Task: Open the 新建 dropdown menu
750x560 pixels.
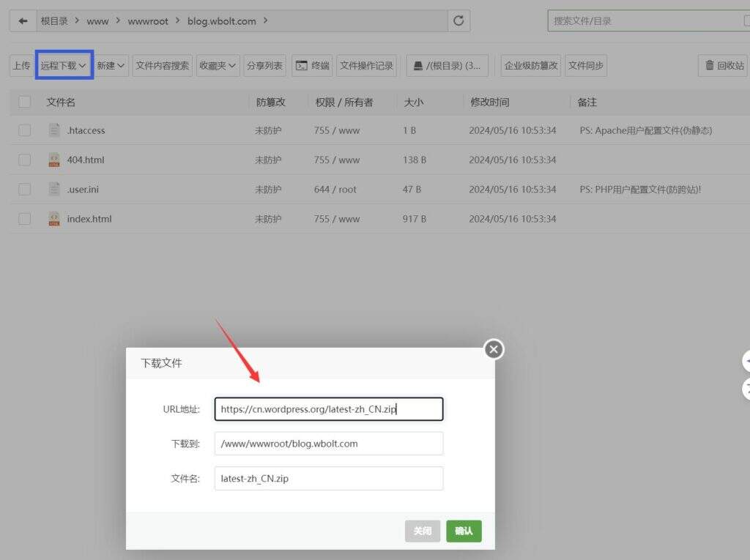Action: click(111, 65)
